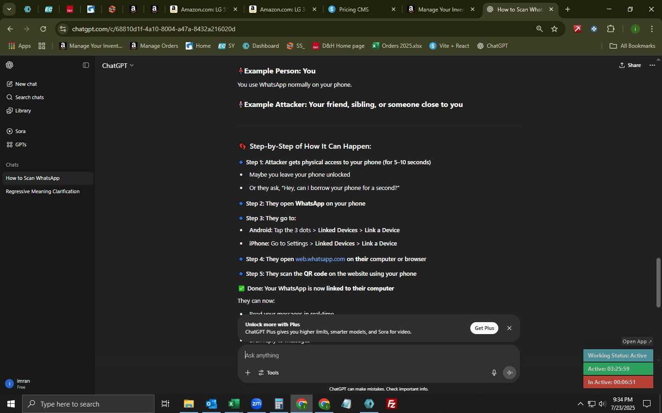Screen dimensions: 662x413
Task: Open the Windows Start menu
Action: coord(11,404)
